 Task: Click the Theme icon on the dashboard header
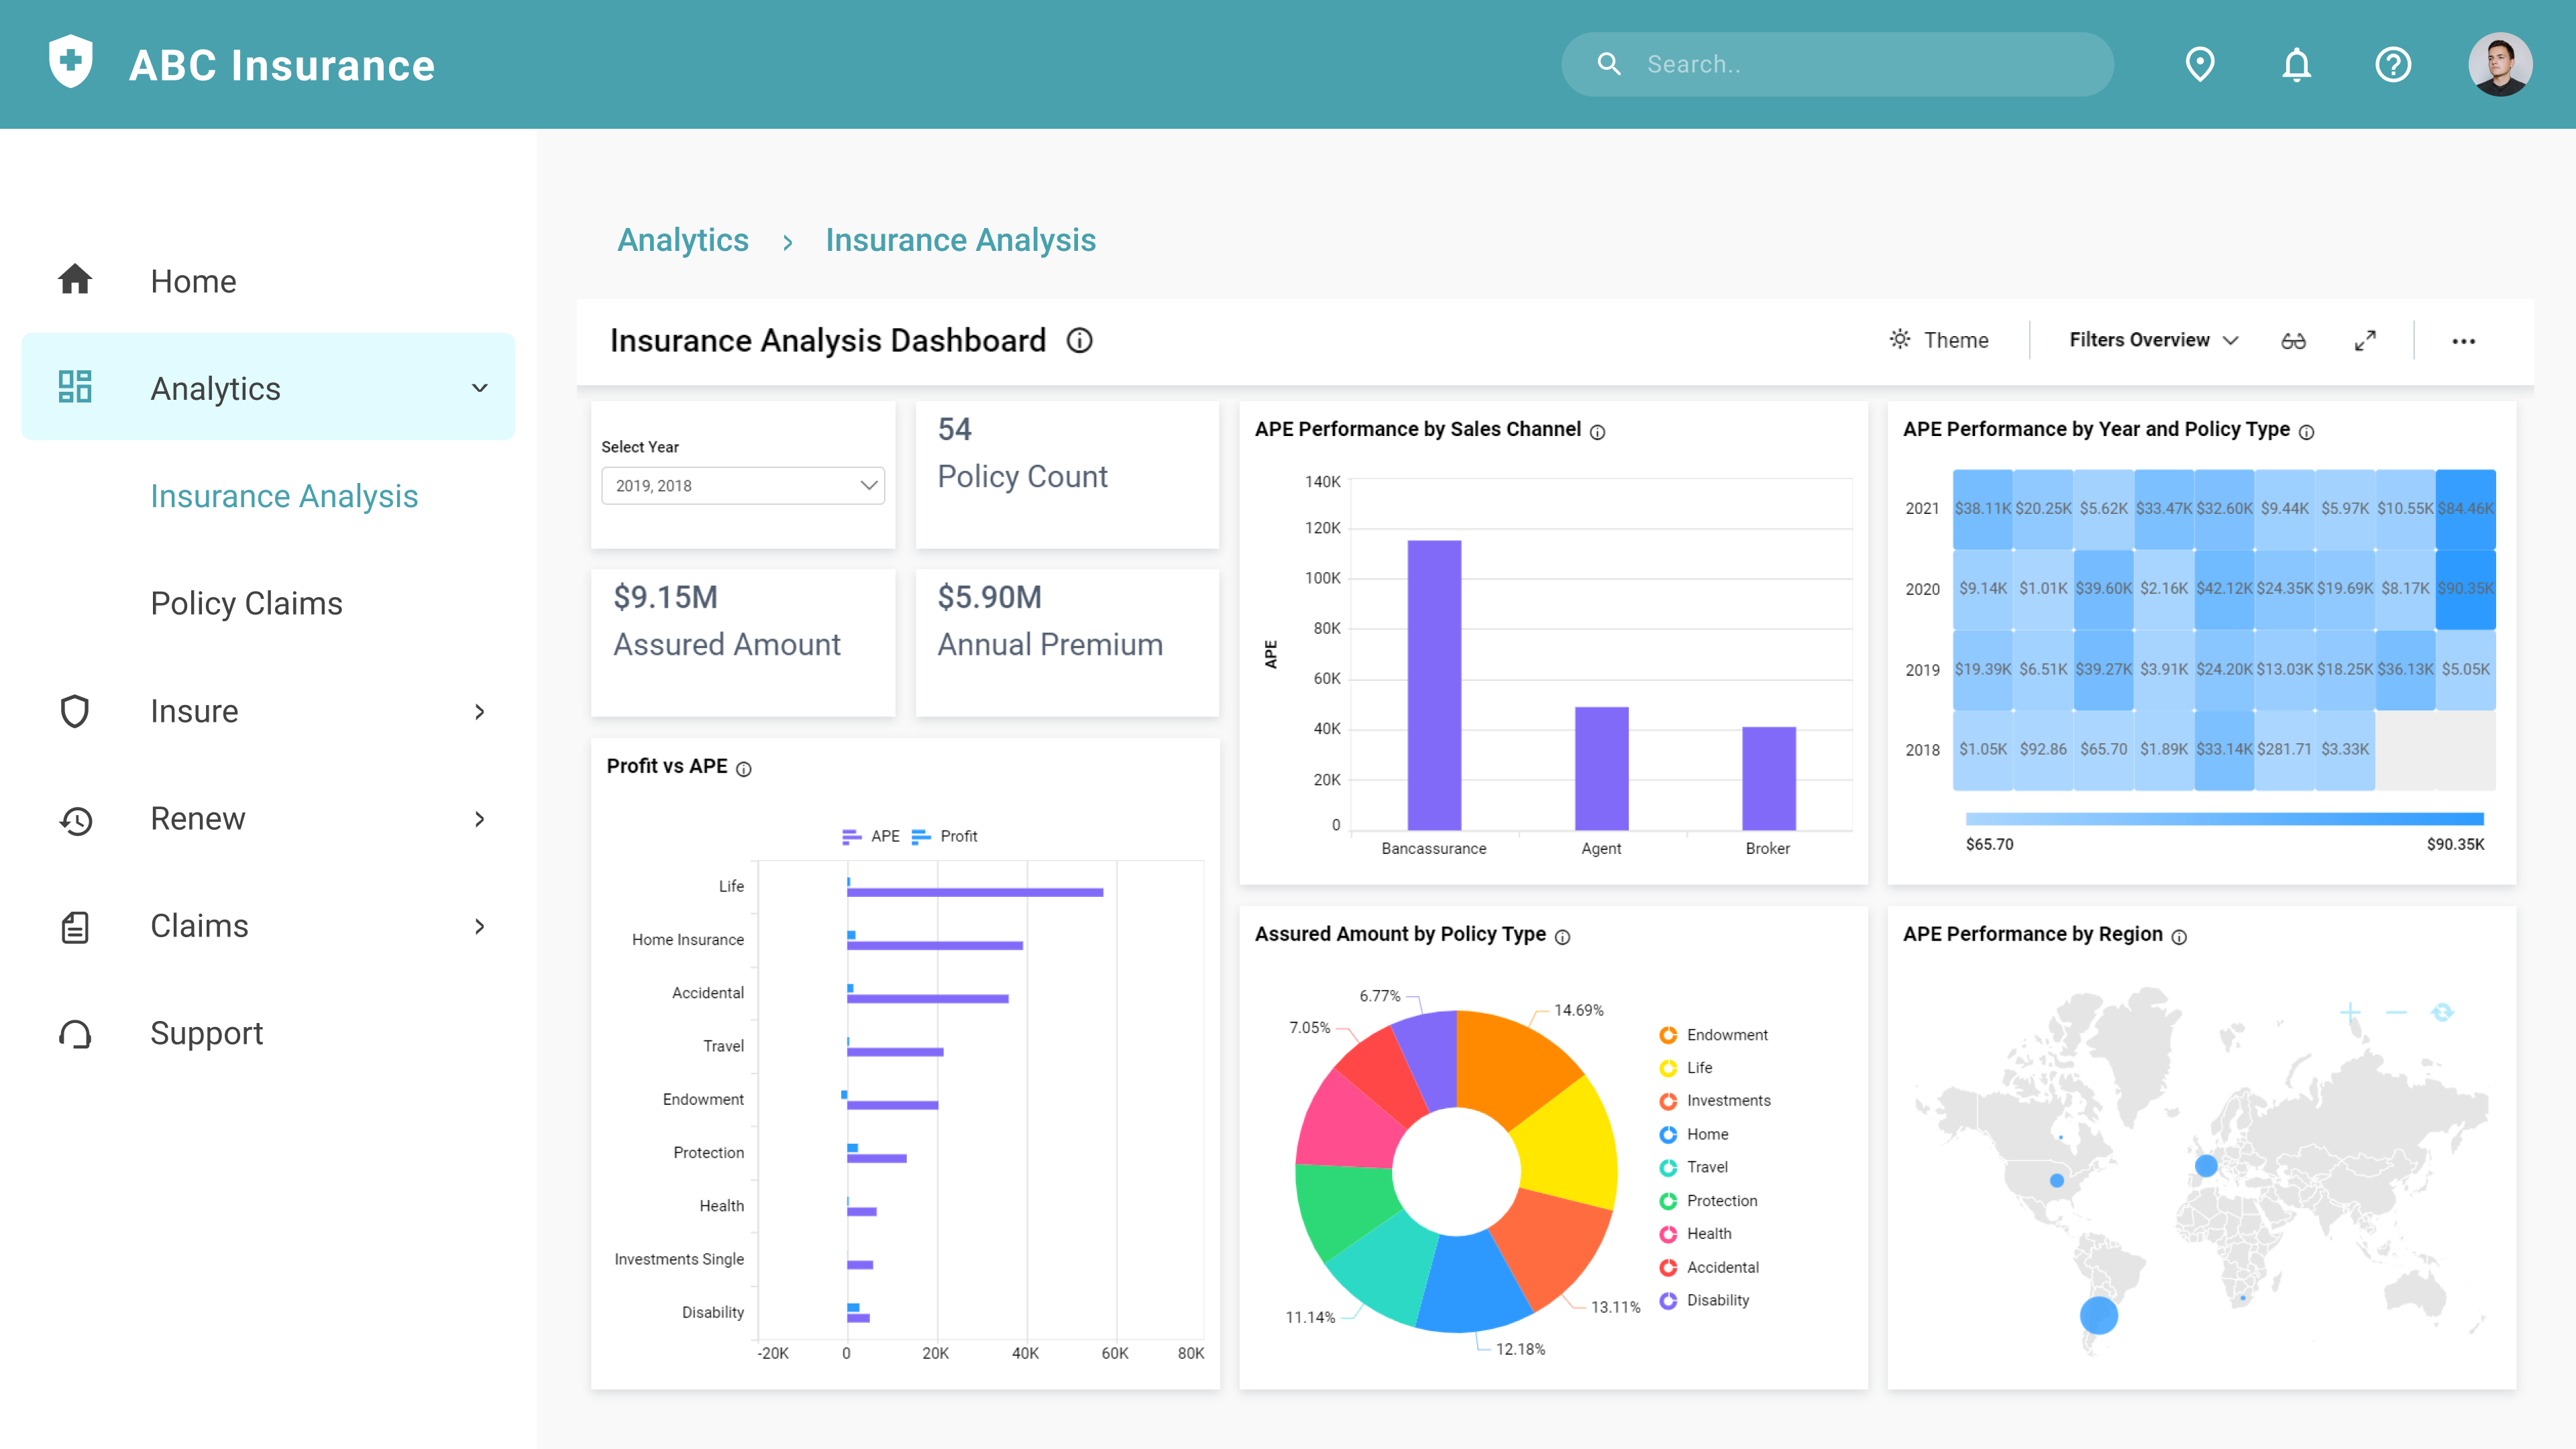pos(1900,340)
